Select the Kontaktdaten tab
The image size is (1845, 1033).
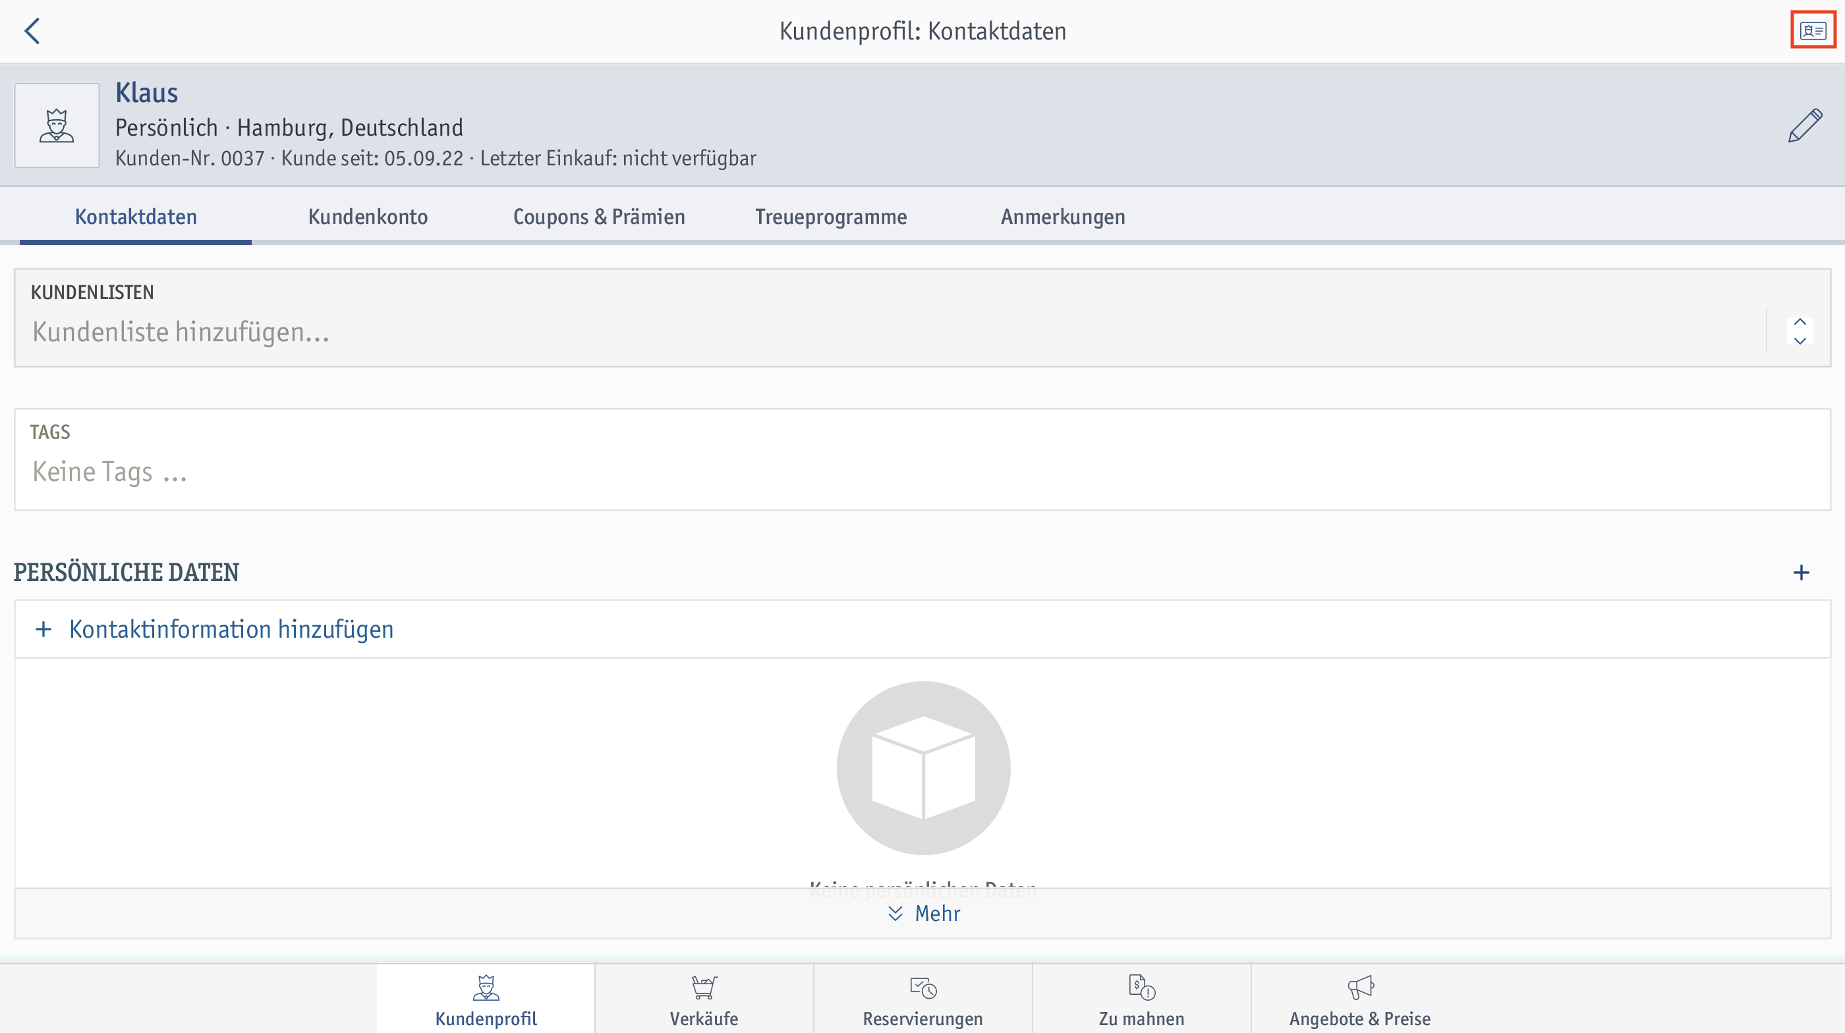click(135, 216)
